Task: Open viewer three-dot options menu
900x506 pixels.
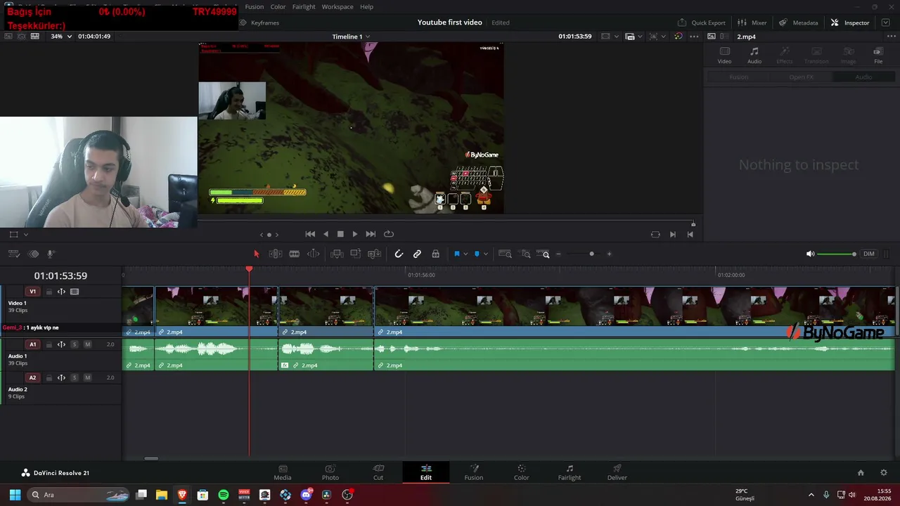Action: tap(695, 37)
